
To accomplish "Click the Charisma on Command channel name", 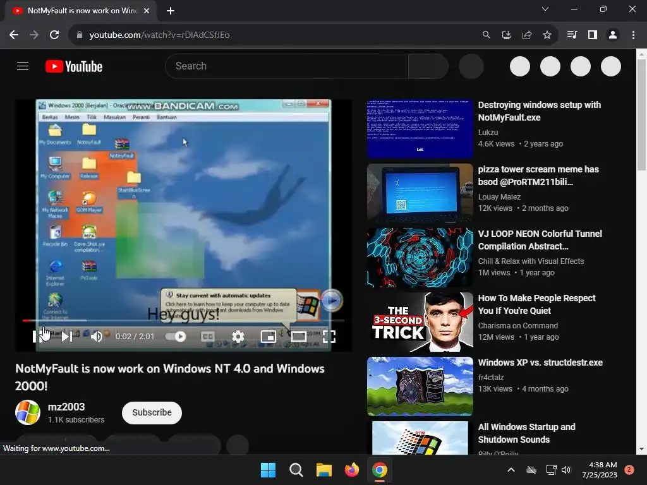I will (518, 325).
